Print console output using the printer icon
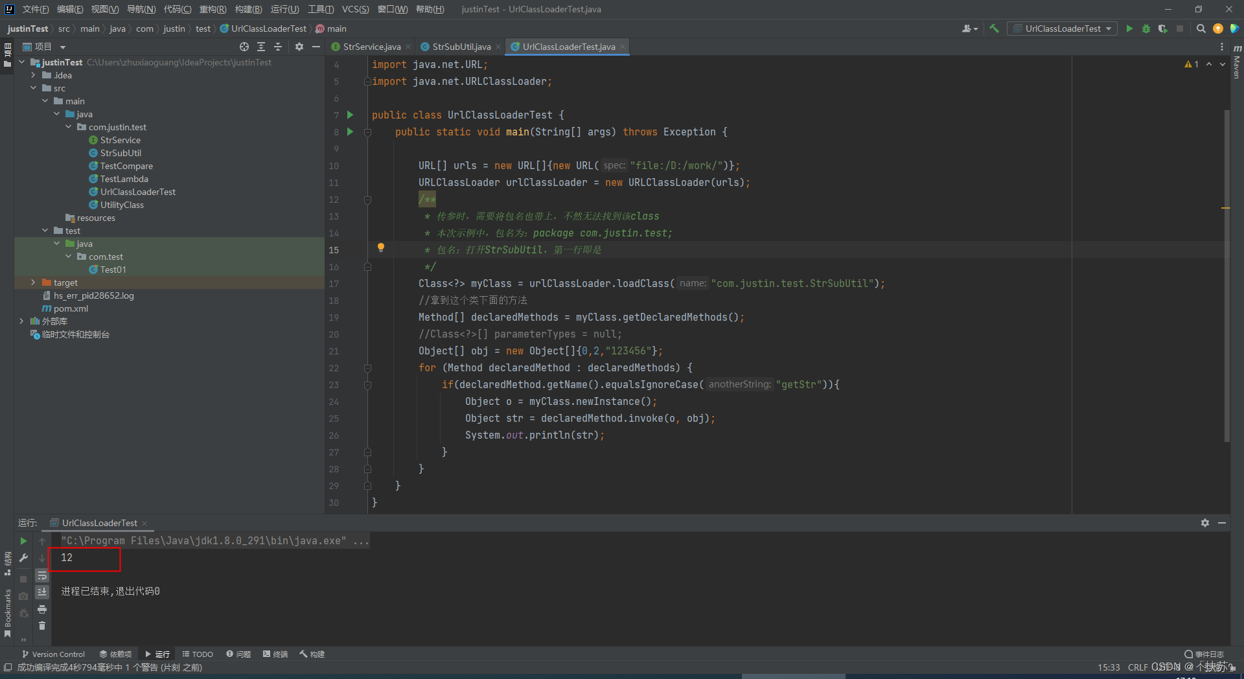Viewport: 1244px width, 679px height. click(x=42, y=609)
